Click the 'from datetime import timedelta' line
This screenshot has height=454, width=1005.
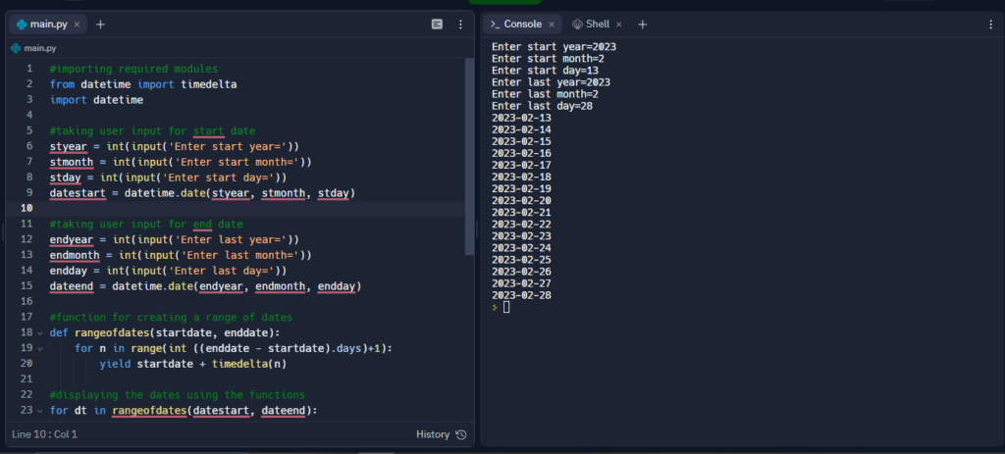[143, 84]
